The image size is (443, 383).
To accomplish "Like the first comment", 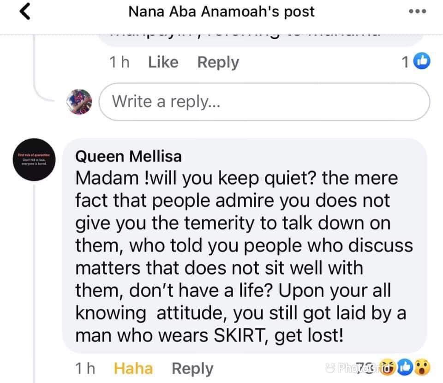I will tap(162, 61).
